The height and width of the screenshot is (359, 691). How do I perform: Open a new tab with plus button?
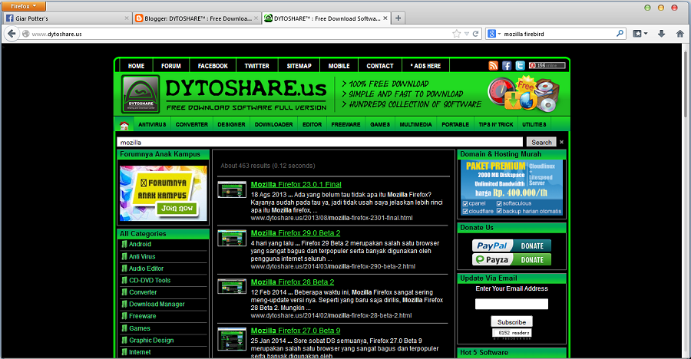[x=398, y=18]
